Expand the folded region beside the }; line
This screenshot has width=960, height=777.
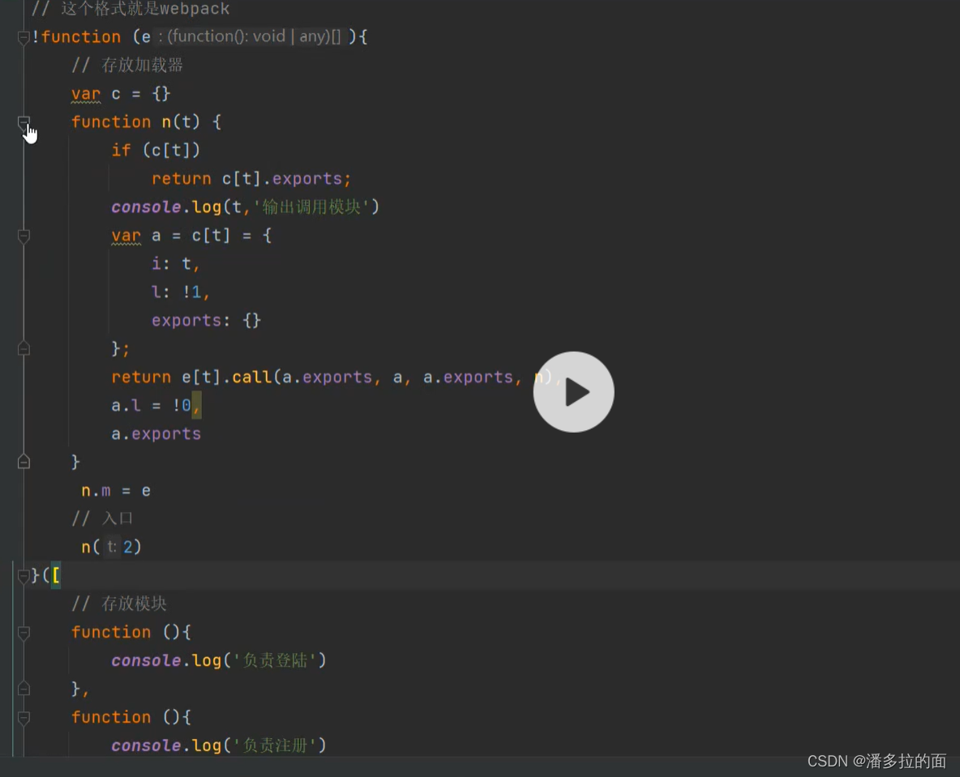[23, 348]
